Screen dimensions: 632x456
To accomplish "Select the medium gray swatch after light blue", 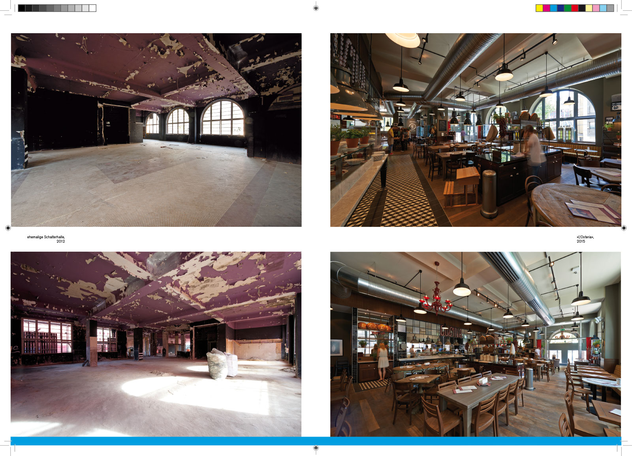I will (x=610, y=8).
